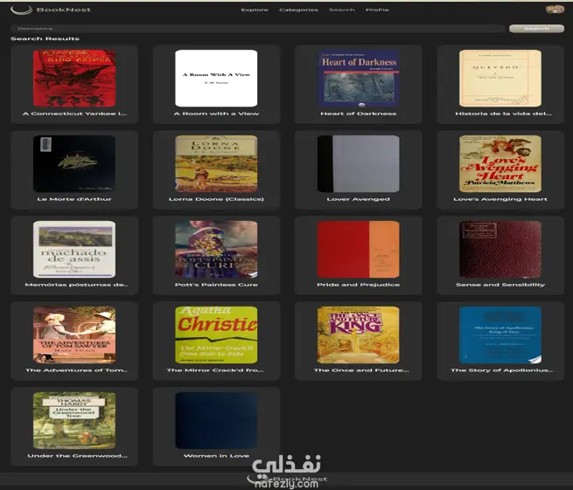The height and width of the screenshot is (490, 573).
Task: Open Le Morte d'Arthur book cover
Action: tap(74, 164)
